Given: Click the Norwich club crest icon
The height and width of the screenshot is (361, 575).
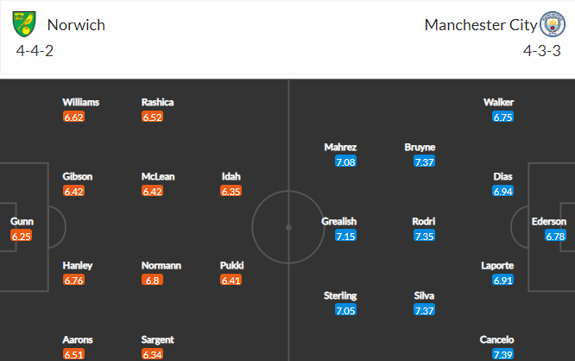Looking at the screenshot, I should 24,24.
